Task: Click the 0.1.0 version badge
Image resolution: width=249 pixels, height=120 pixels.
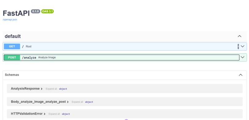Action: click(x=36, y=11)
